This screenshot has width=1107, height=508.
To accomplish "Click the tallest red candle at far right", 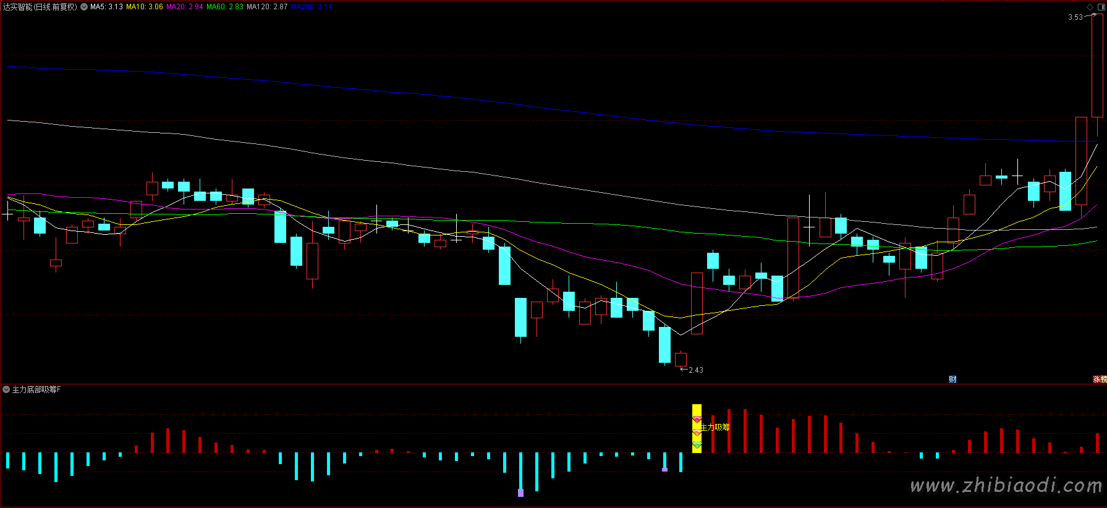I will click(1097, 66).
